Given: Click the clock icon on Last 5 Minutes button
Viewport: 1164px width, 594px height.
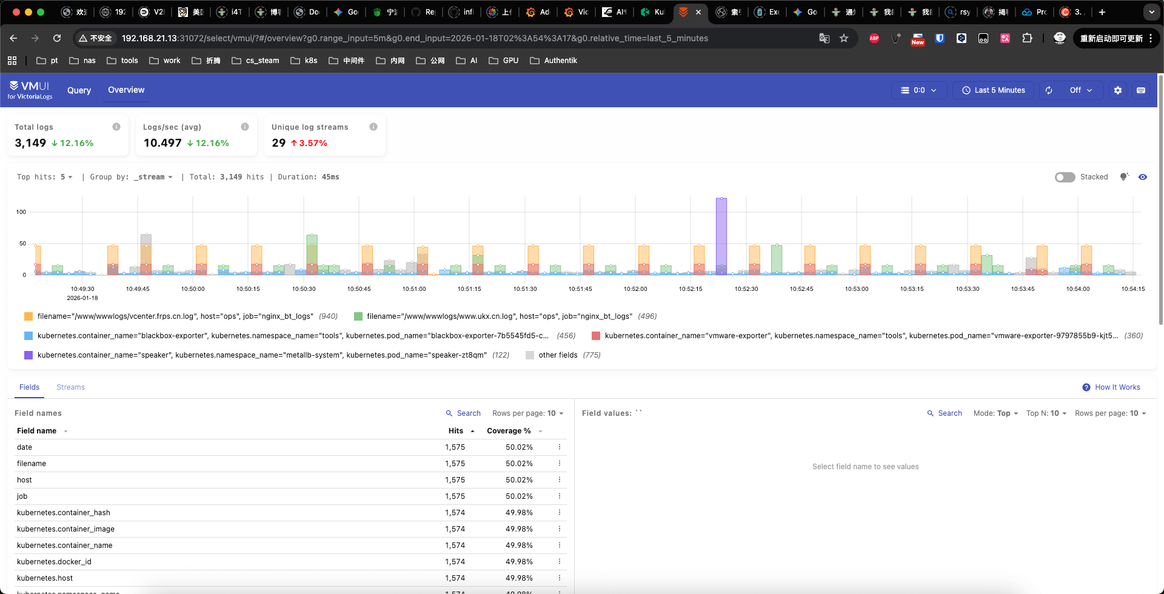Looking at the screenshot, I should [x=966, y=90].
